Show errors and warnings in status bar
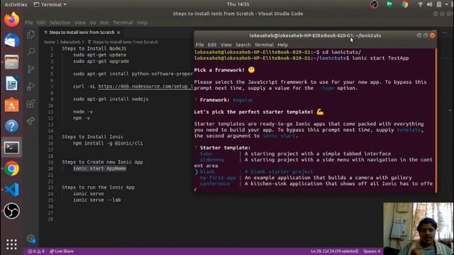The image size is (454, 255). 36,251
